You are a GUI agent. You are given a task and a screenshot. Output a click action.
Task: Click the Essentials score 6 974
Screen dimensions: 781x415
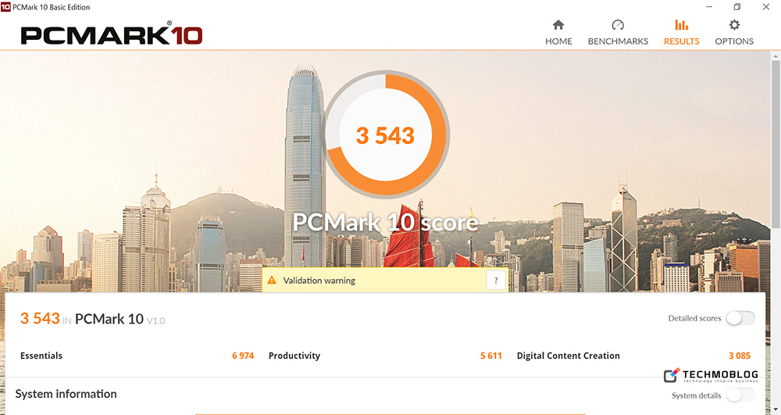[243, 356]
